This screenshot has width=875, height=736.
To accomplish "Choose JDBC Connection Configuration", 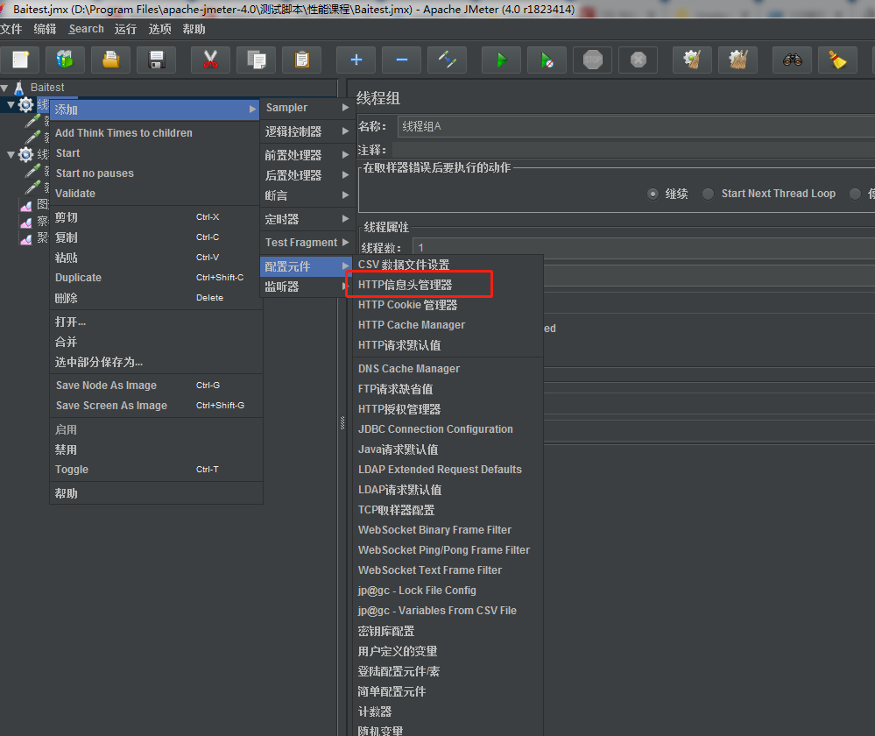I will click(x=448, y=428).
